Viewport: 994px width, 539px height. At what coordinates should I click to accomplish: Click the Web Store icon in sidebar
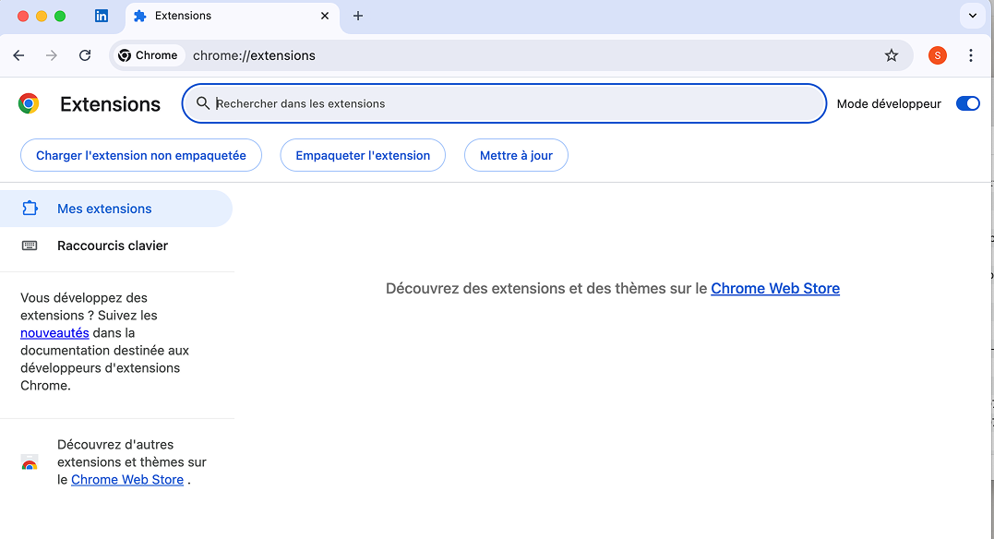point(30,462)
